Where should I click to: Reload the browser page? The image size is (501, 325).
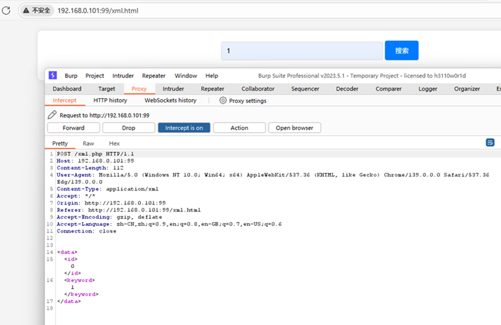(6, 11)
